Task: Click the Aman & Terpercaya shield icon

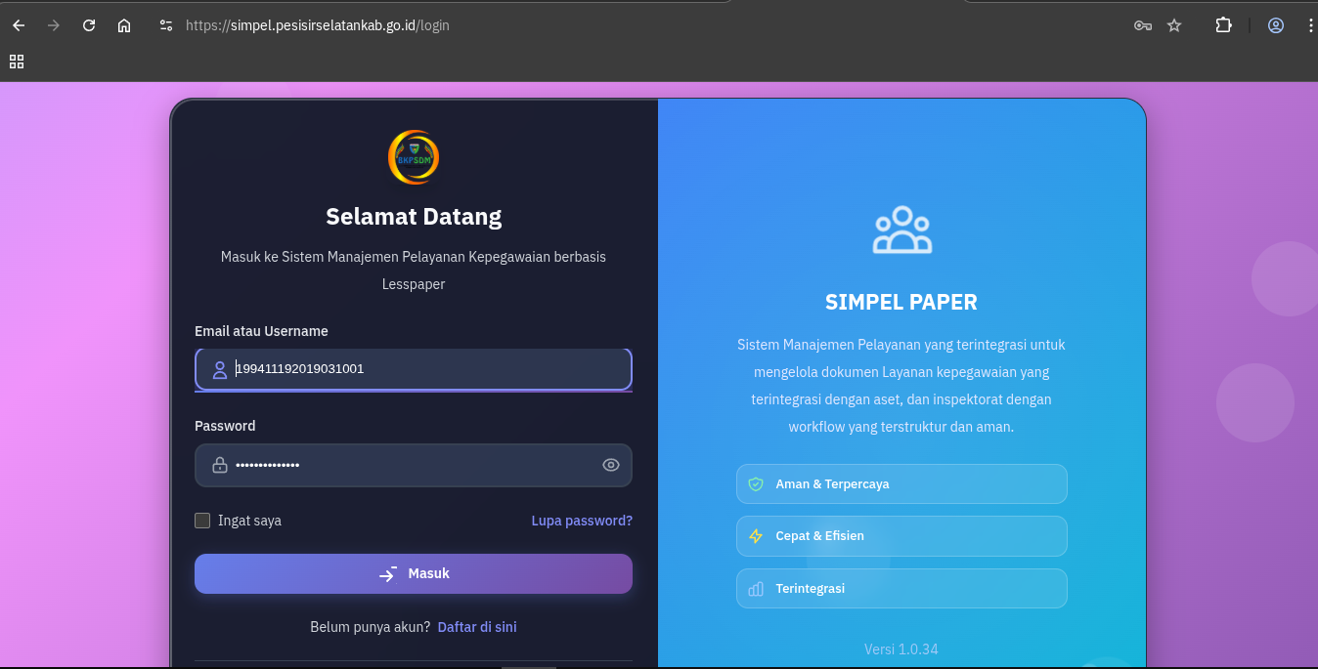Action: (755, 483)
